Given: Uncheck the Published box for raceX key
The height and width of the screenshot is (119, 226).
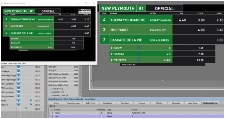Looking at the screenshot, I should click(x=101, y=113).
